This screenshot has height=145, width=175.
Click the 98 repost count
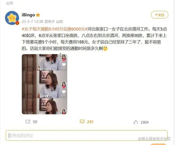(35, 122)
